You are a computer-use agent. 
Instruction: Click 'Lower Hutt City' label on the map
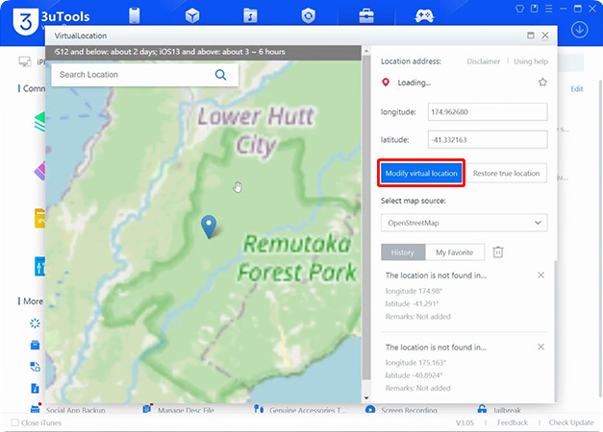256,131
